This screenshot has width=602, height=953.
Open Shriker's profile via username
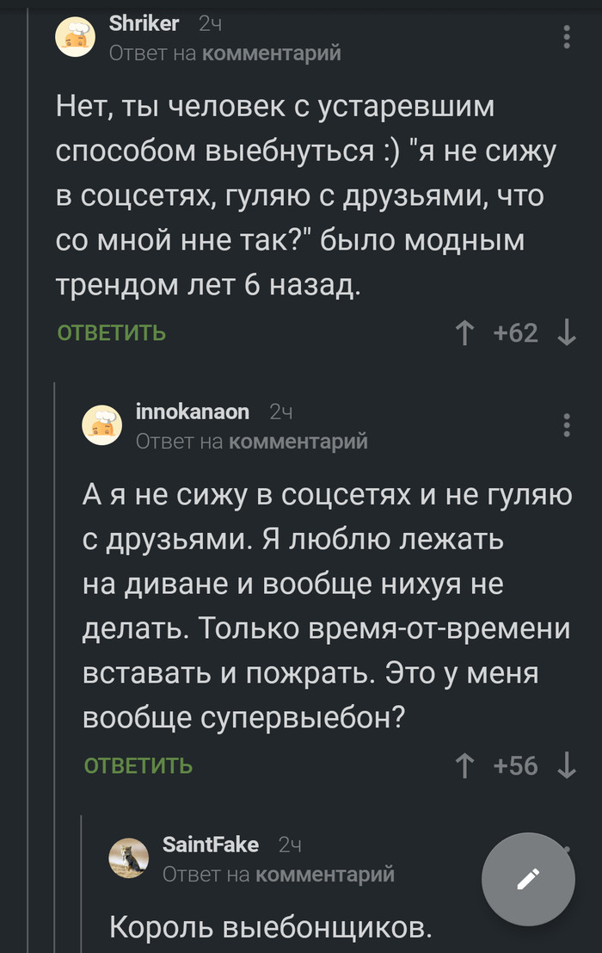coord(144,24)
